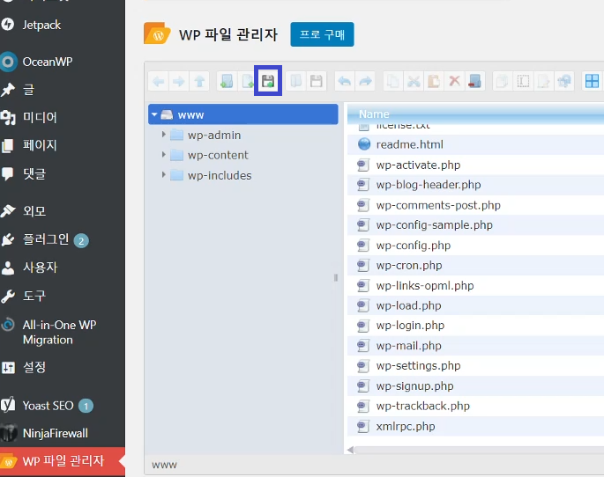Expand the wp-admin folder arrow
604x477 pixels.
point(164,134)
